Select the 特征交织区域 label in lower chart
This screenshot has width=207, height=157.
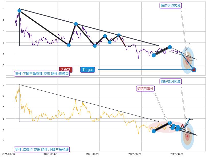point(171,81)
